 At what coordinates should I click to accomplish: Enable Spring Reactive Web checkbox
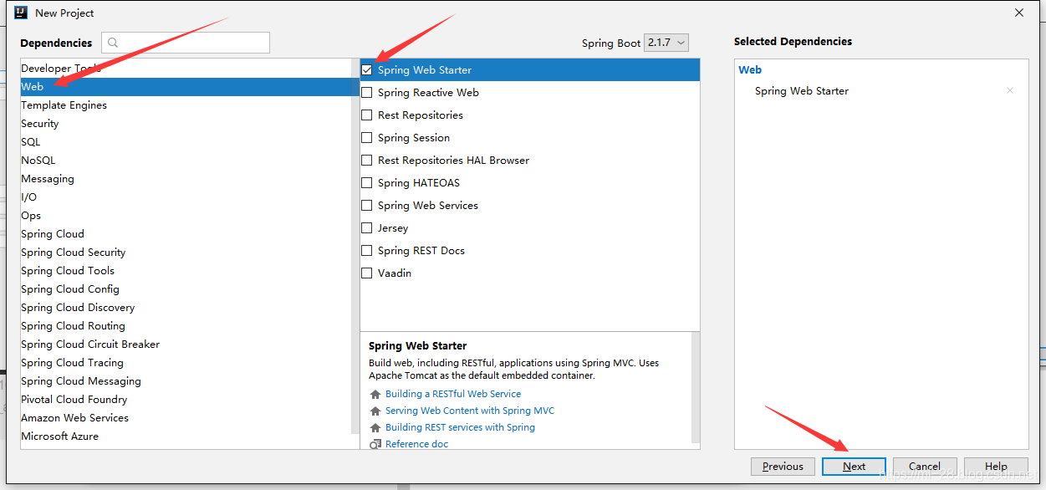point(367,93)
